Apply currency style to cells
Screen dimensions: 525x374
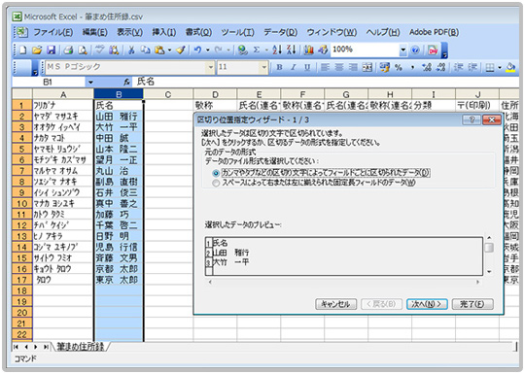[x=385, y=67]
